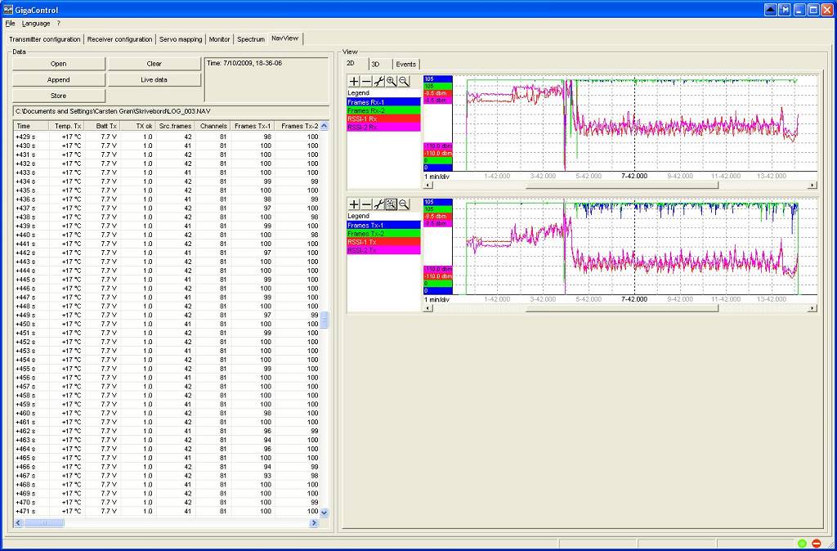
Task: Zoom out on the lower Tx chart
Action: tap(404, 204)
